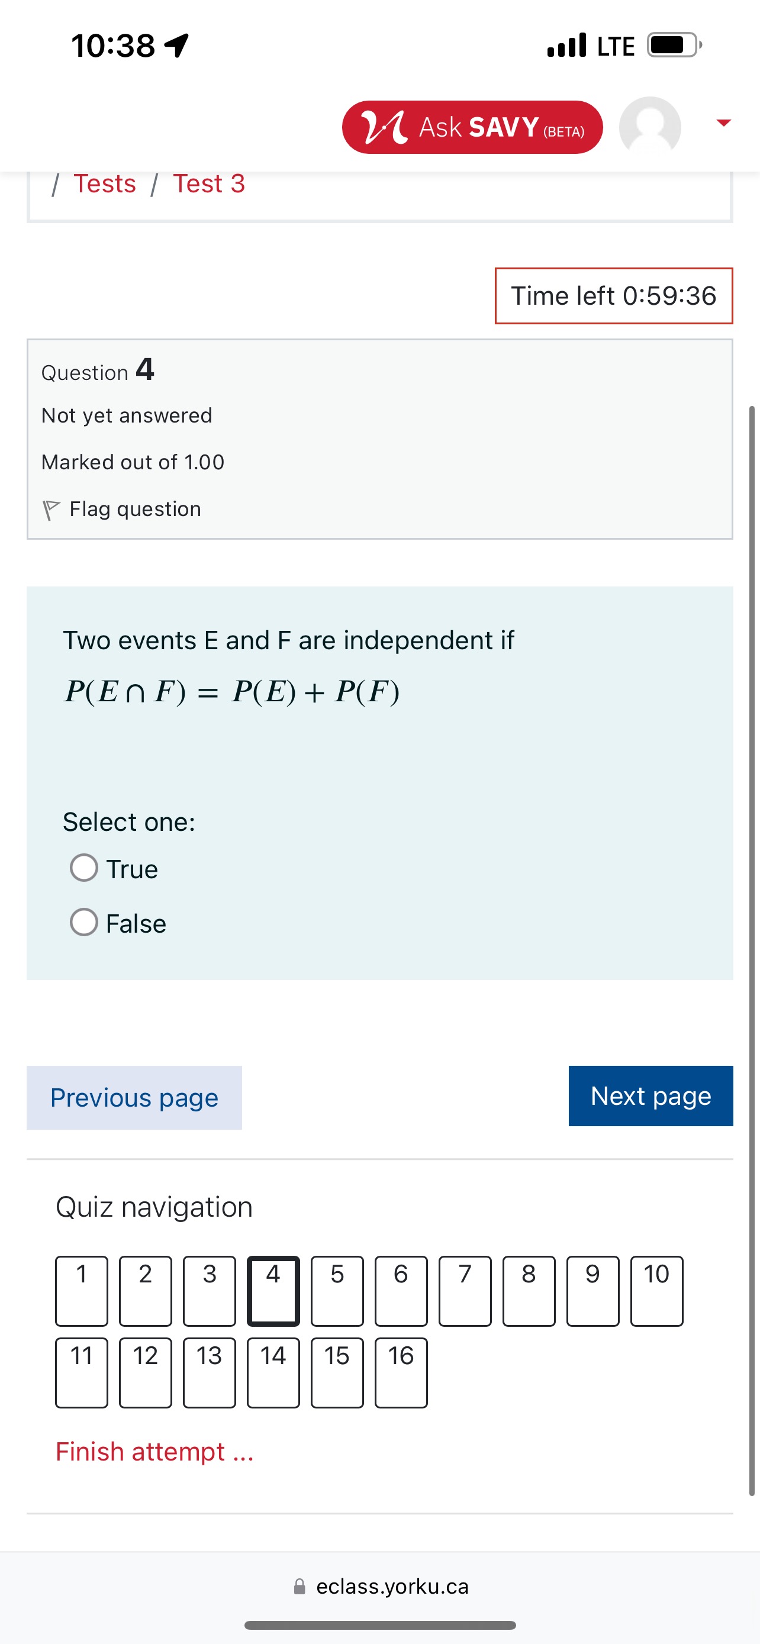Image resolution: width=760 pixels, height=1644 pixels.
Task: Open the Test 3 breadcrumb link
Action: pyautogui.click(x=209, y=184)
